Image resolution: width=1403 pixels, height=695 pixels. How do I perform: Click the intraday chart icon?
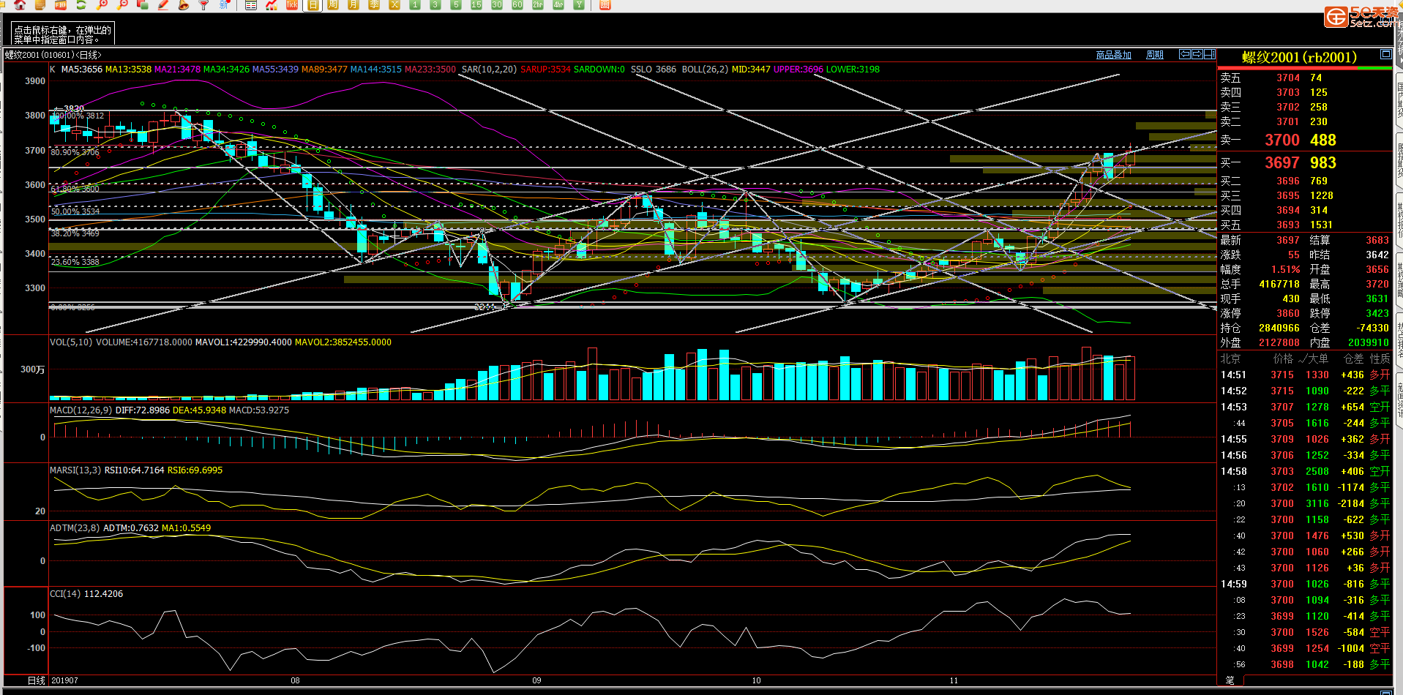[272, 4]
